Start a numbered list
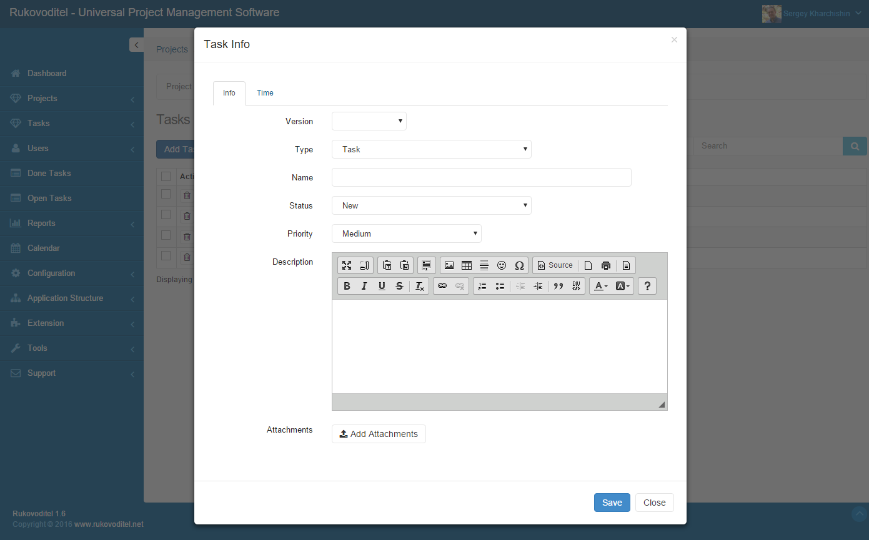 [482, 286]
